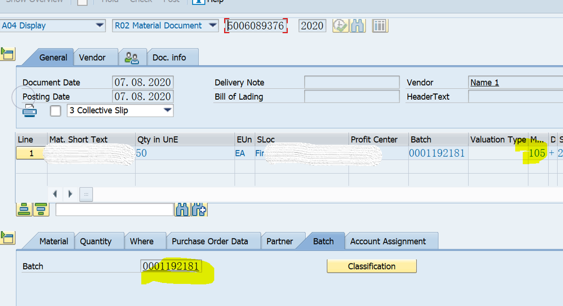Click the Batch field value 0001192181
Image resolution: width=563 pixels, height=306 pixels.
(171, 266)
